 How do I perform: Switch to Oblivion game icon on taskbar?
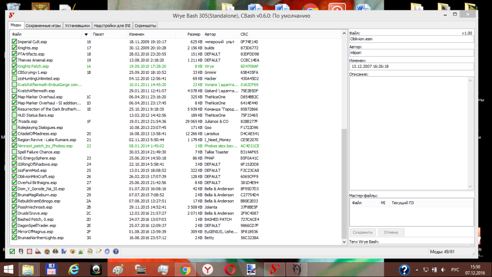point(297,270)
